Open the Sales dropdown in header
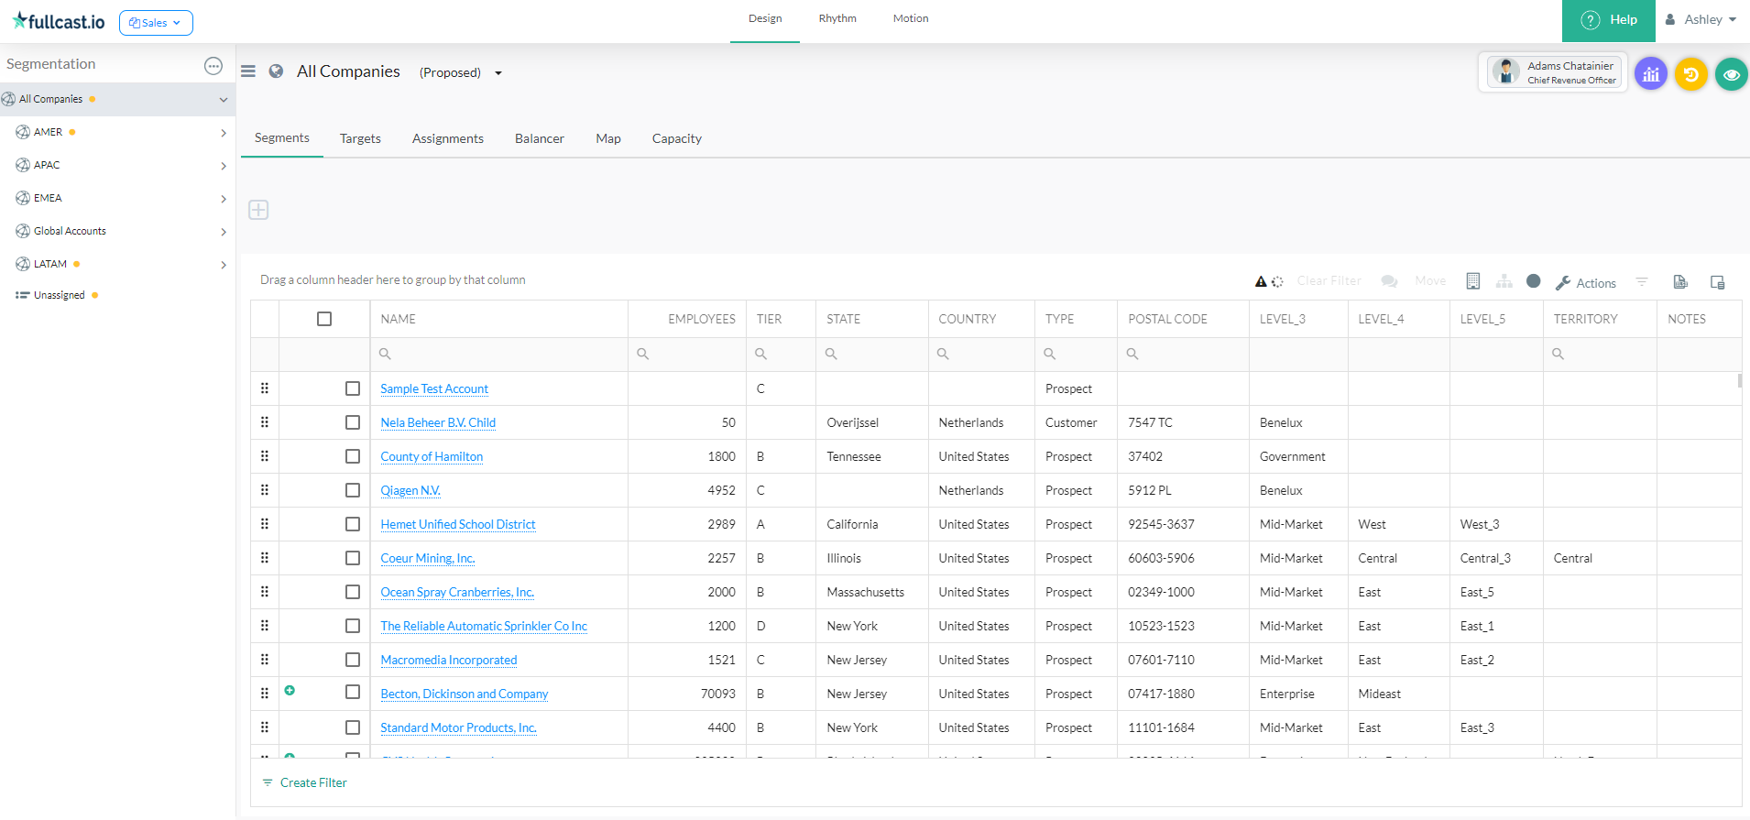The height and width of the screenshot is (820, 1750). 156,23
